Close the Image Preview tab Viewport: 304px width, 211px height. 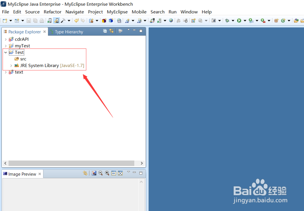pos(40,174)
